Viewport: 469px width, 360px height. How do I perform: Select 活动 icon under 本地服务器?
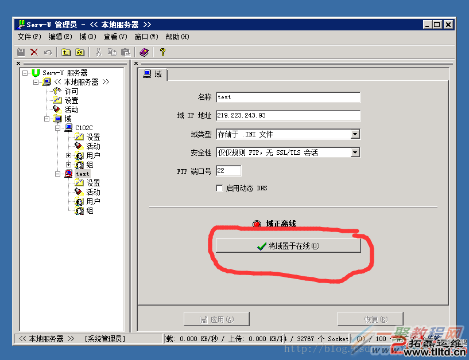click(56, 109)
